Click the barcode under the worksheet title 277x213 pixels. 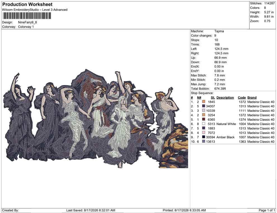pos(27,16)
